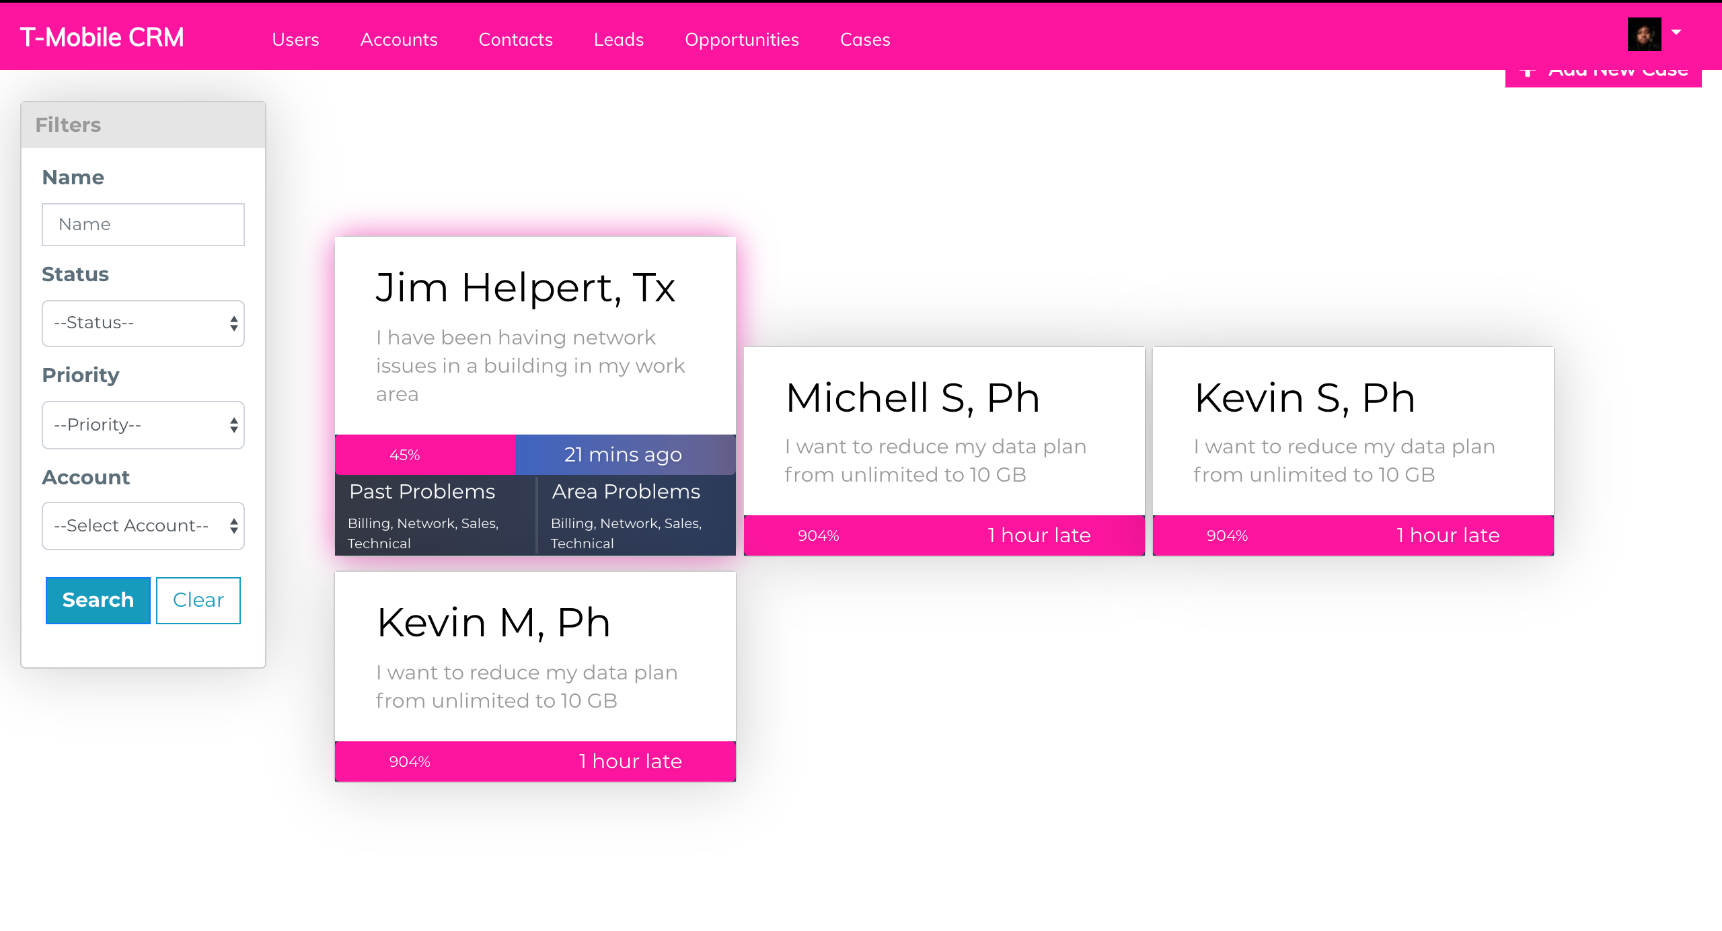
Task: Click the user avatar thumbnail
Action: 1643,34
